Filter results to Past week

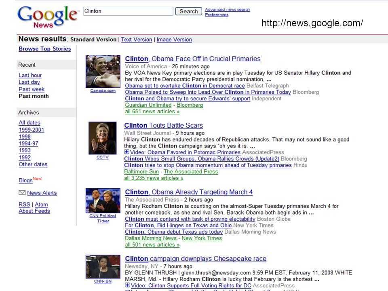(x=32, y=89)
